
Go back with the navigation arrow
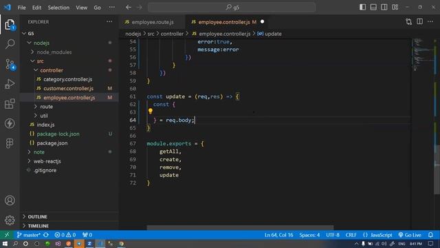click(x=129, y=8)
